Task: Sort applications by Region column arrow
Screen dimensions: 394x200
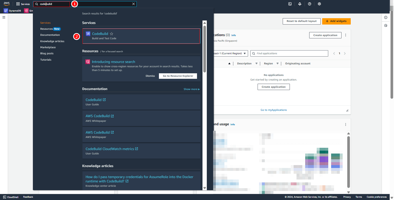Action: tap(277, 63)
